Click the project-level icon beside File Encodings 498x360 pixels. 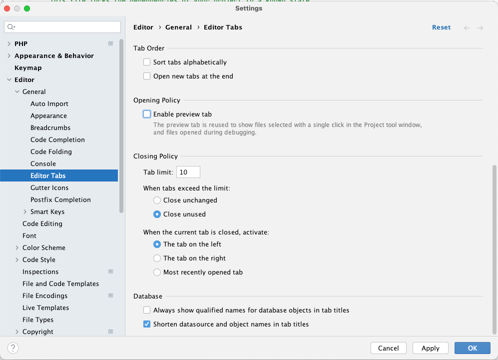(110, 296)
